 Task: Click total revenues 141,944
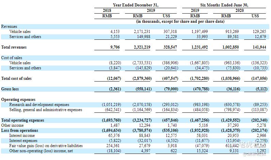tap(259, 47)
